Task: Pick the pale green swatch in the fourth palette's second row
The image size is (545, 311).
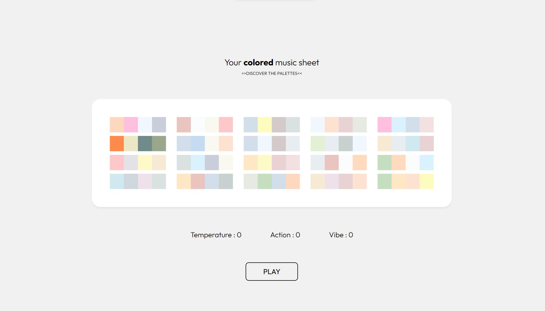Action: click(318, 143)
